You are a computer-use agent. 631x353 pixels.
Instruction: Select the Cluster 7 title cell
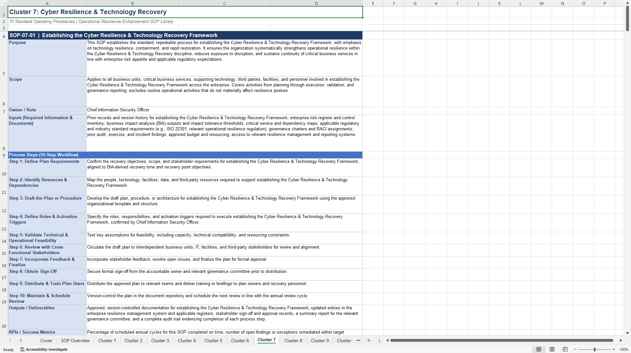point(185,12)
